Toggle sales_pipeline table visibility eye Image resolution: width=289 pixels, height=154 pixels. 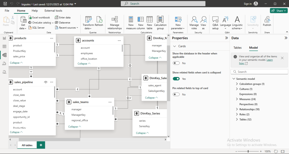[x=45, y=82]
